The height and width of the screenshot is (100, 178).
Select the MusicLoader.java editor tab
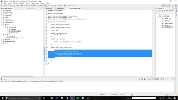75,8
